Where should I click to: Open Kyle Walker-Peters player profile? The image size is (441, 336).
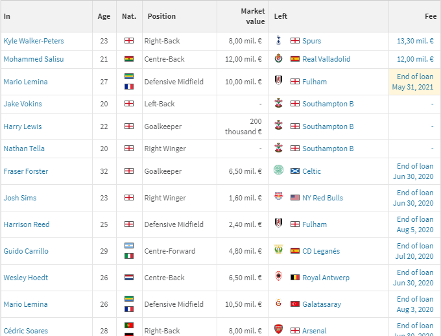(34, 41)
